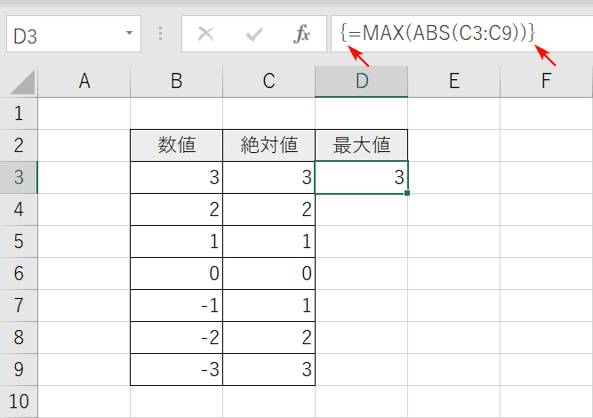The width and height of the screenshot is (593, 418).
Task: Click the 数値 header cell
Action: 176,145
